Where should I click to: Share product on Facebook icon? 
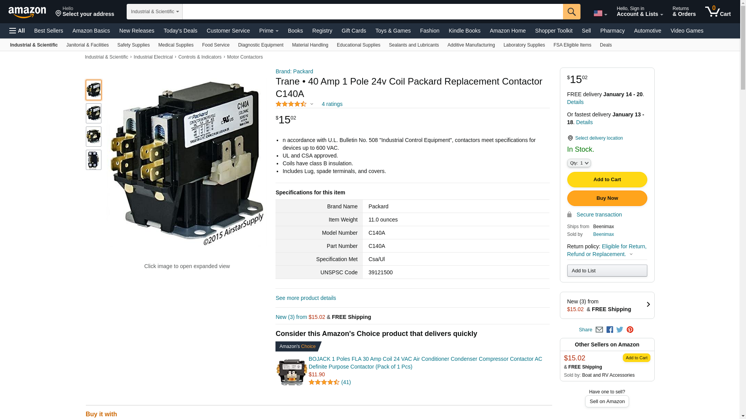point(610,330)
